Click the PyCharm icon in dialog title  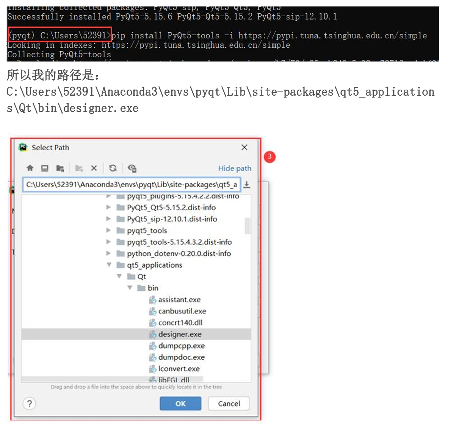[23, 147]
